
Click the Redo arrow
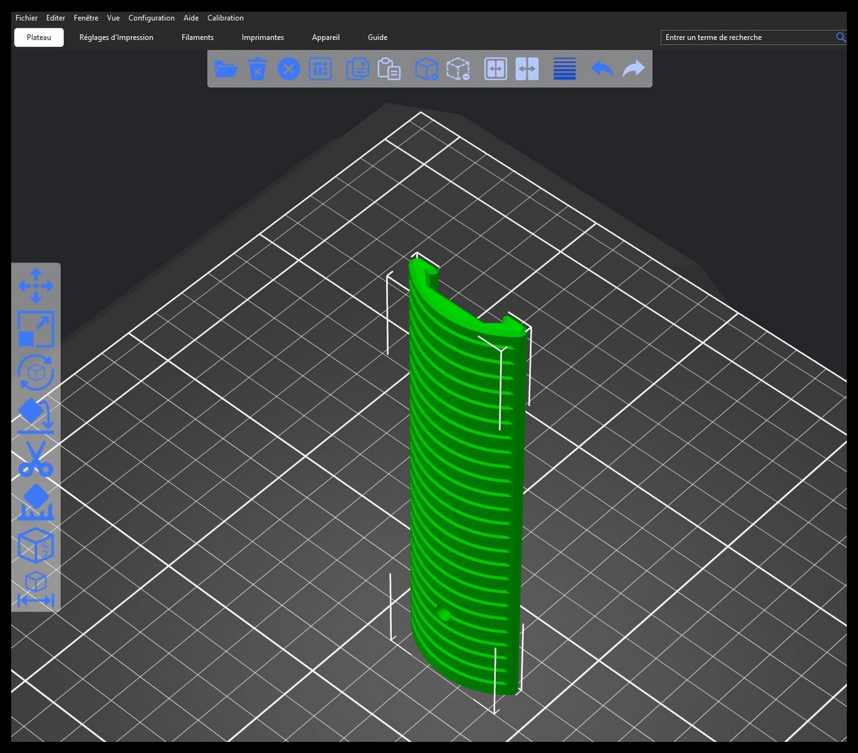633,69
